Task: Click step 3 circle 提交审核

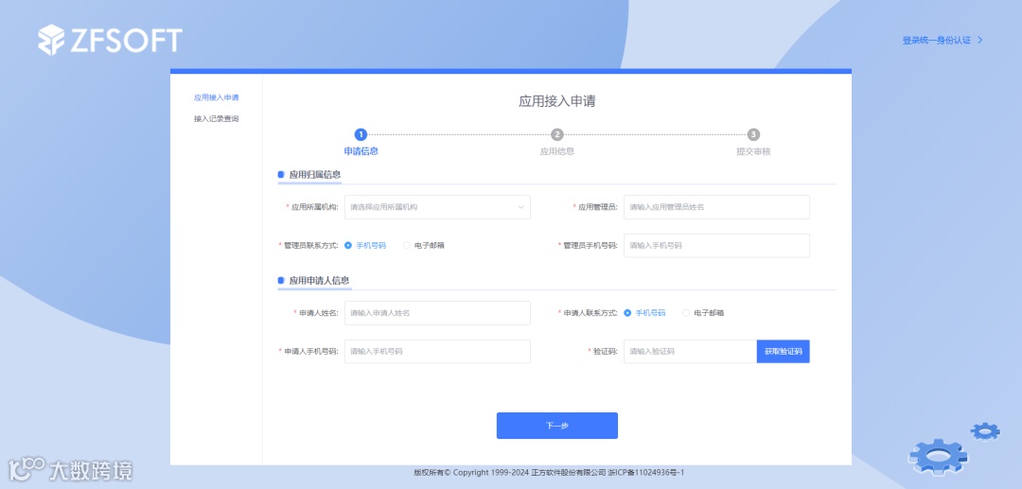Action: tap(753, 135)
